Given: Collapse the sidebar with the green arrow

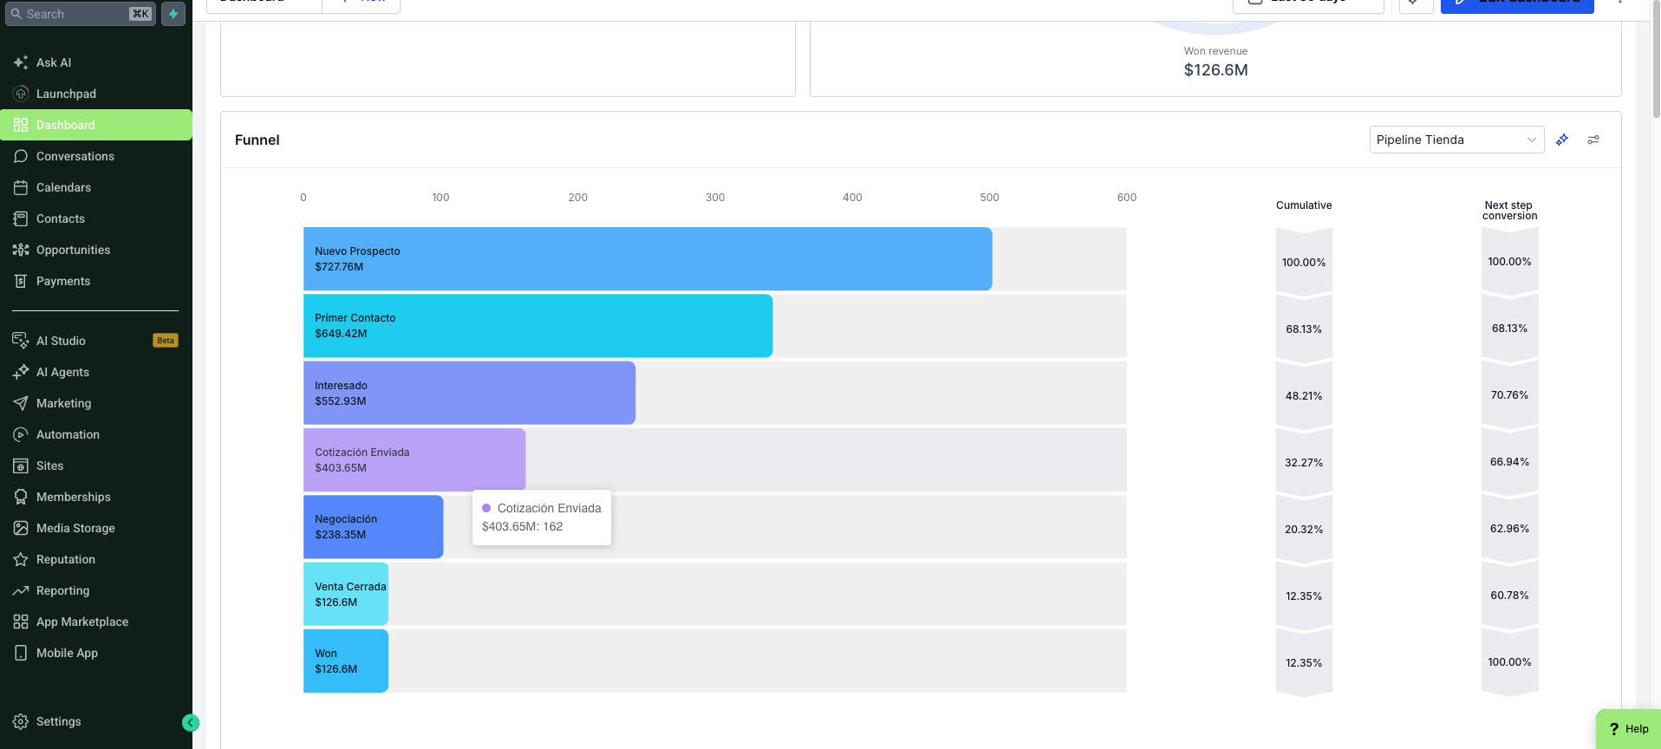Looking at the screenshot, I should tap(191, 723).
